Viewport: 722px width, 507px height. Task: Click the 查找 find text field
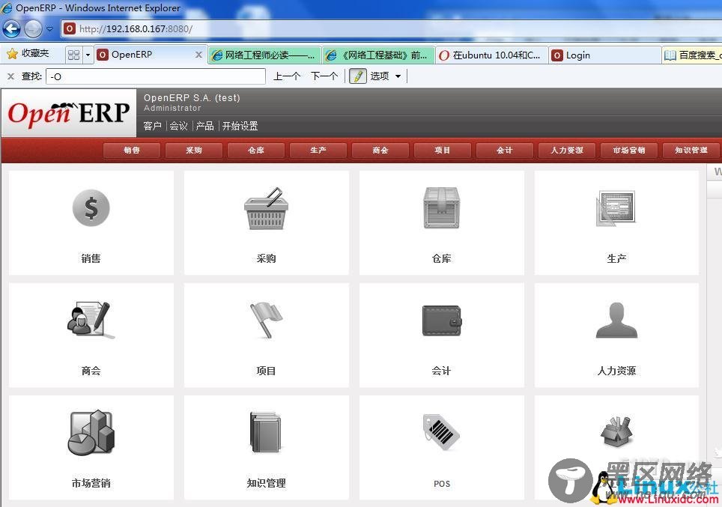[x=156, y=76]
